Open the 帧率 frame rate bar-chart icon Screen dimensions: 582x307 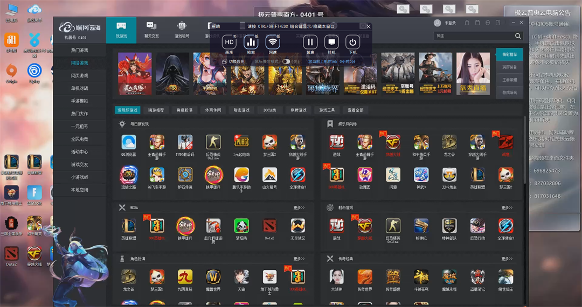pyautogui.click(x=251, y=42)
